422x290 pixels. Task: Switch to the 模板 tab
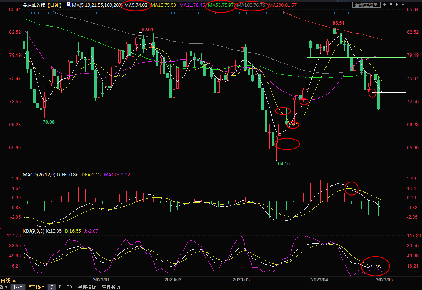18,287
